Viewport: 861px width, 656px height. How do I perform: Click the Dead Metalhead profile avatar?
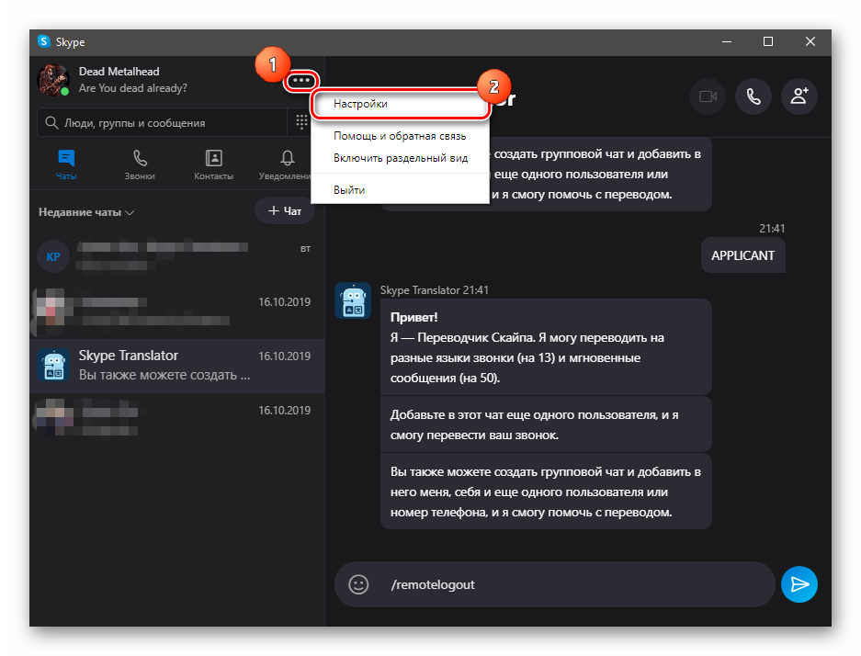53,80
